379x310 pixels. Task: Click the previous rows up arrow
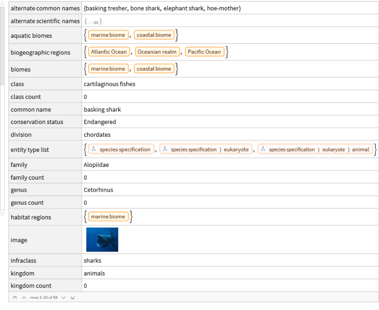click(24, 298)
